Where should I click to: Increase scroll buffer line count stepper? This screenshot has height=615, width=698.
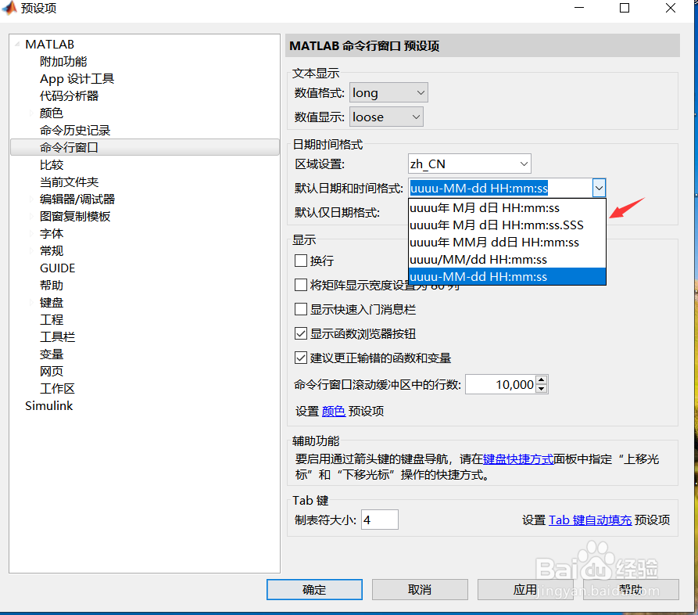(542, 380)
